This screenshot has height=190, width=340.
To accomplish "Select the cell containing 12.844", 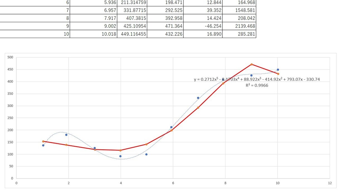I will click(x=203, y=3).
